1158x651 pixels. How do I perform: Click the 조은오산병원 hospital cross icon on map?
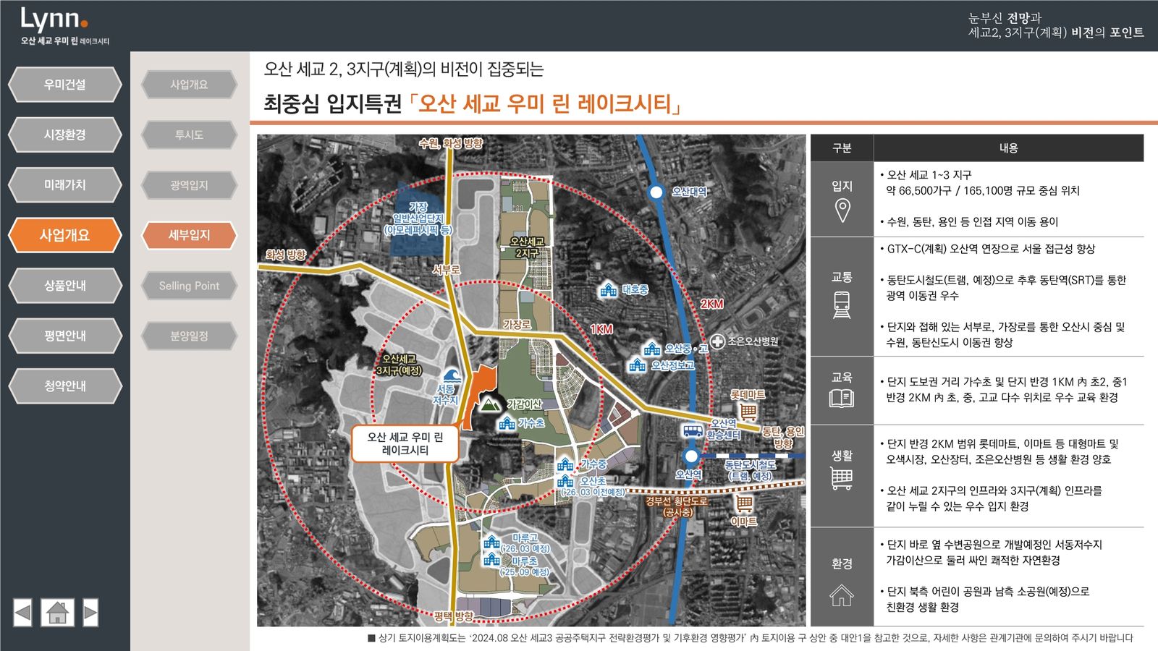717,341
